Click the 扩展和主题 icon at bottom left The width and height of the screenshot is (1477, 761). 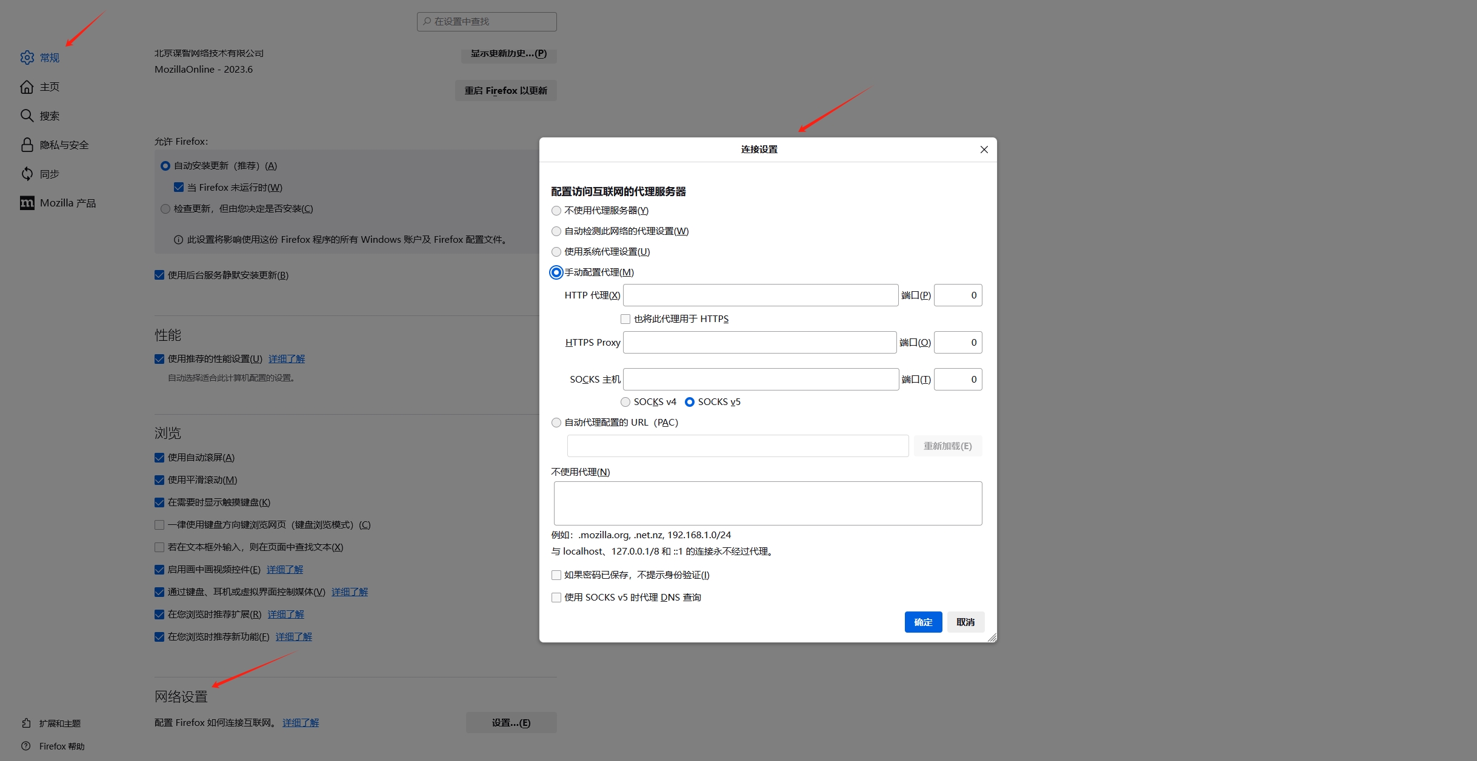coord(26,723)
